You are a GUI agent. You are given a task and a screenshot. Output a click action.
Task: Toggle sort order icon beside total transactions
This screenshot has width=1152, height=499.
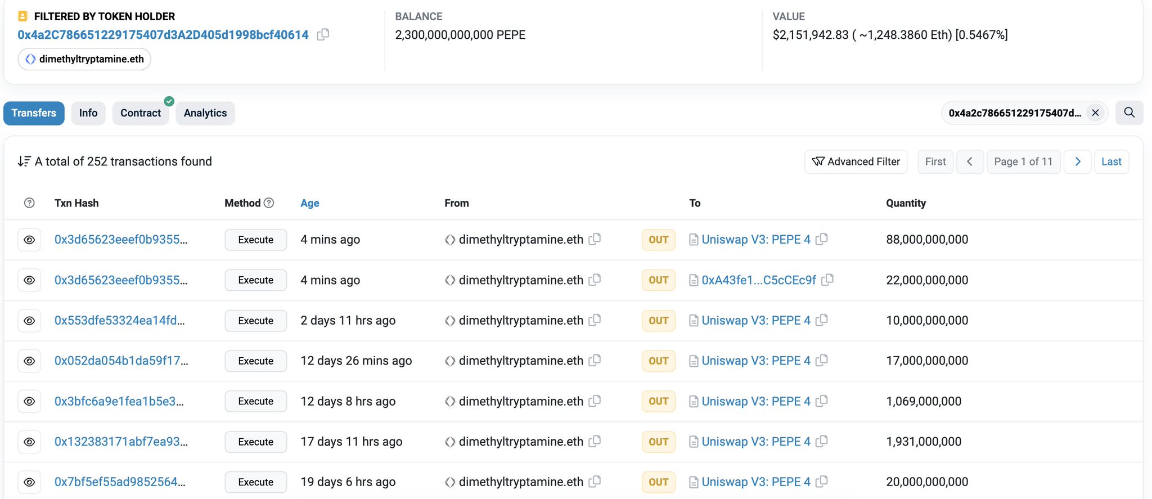(24, 161)
